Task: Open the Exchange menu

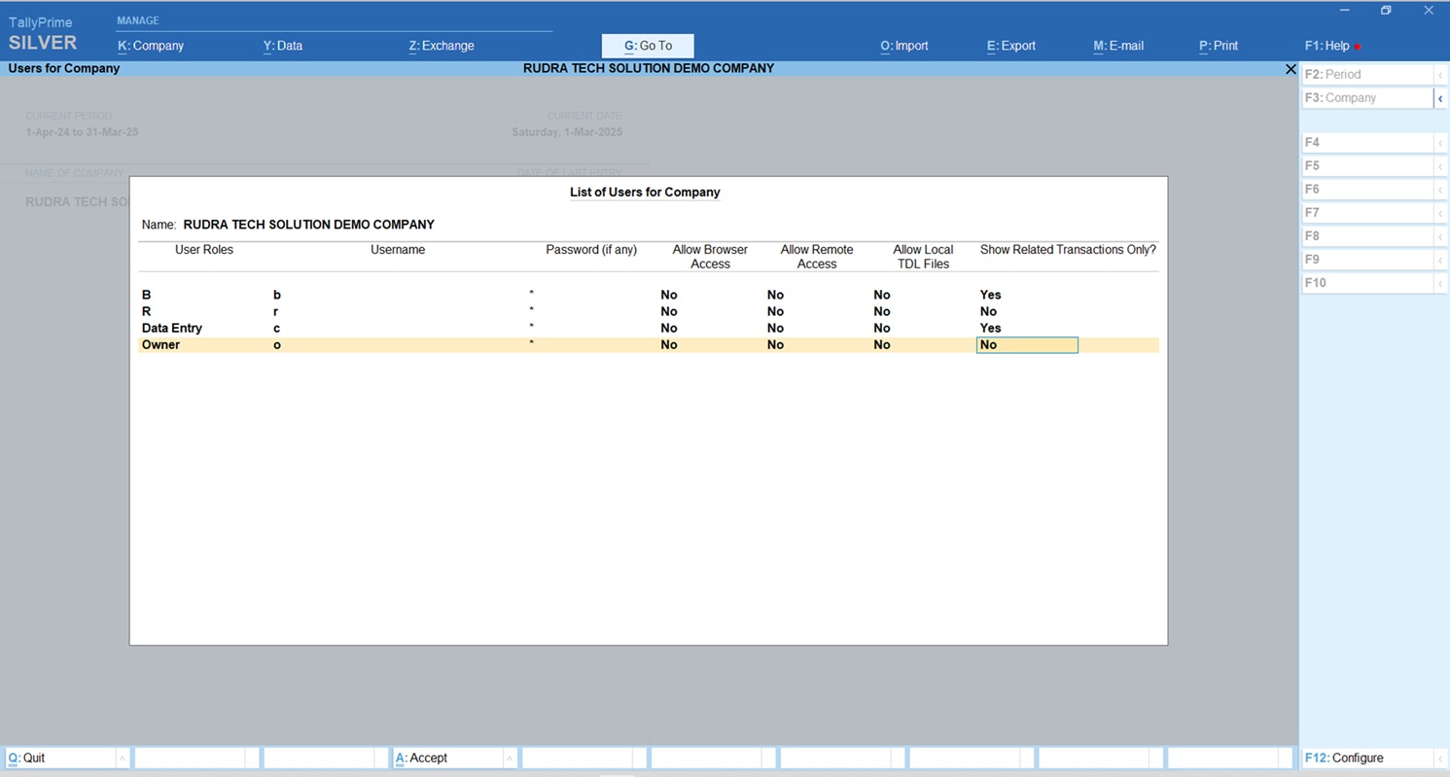Action: click(x=442, y=46)
